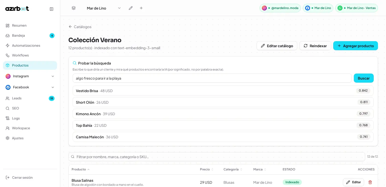Click the Instagram icon in the sidebar
Image resolution: width=386 pixels, height=187 pixels.
[8, 76]
